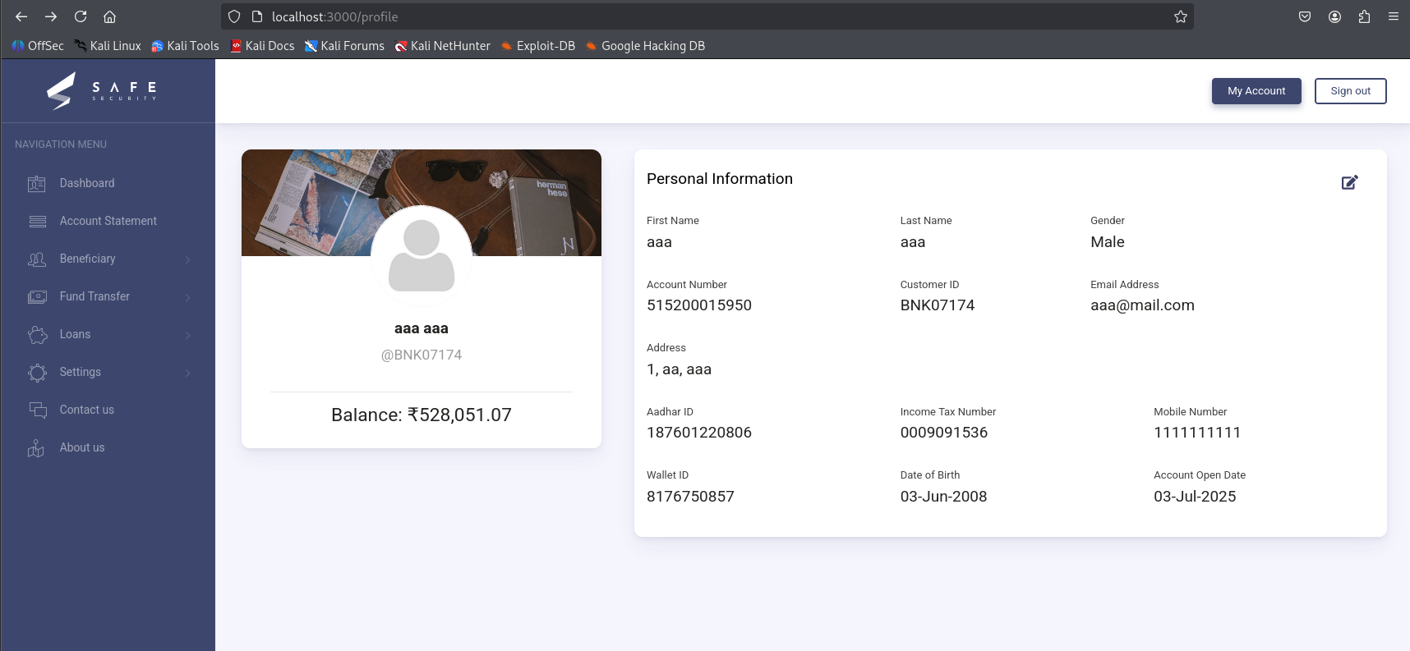Click the Settings gear icon in sidebar
Viewport: 1410px width, 651px height.
[37, 373]
